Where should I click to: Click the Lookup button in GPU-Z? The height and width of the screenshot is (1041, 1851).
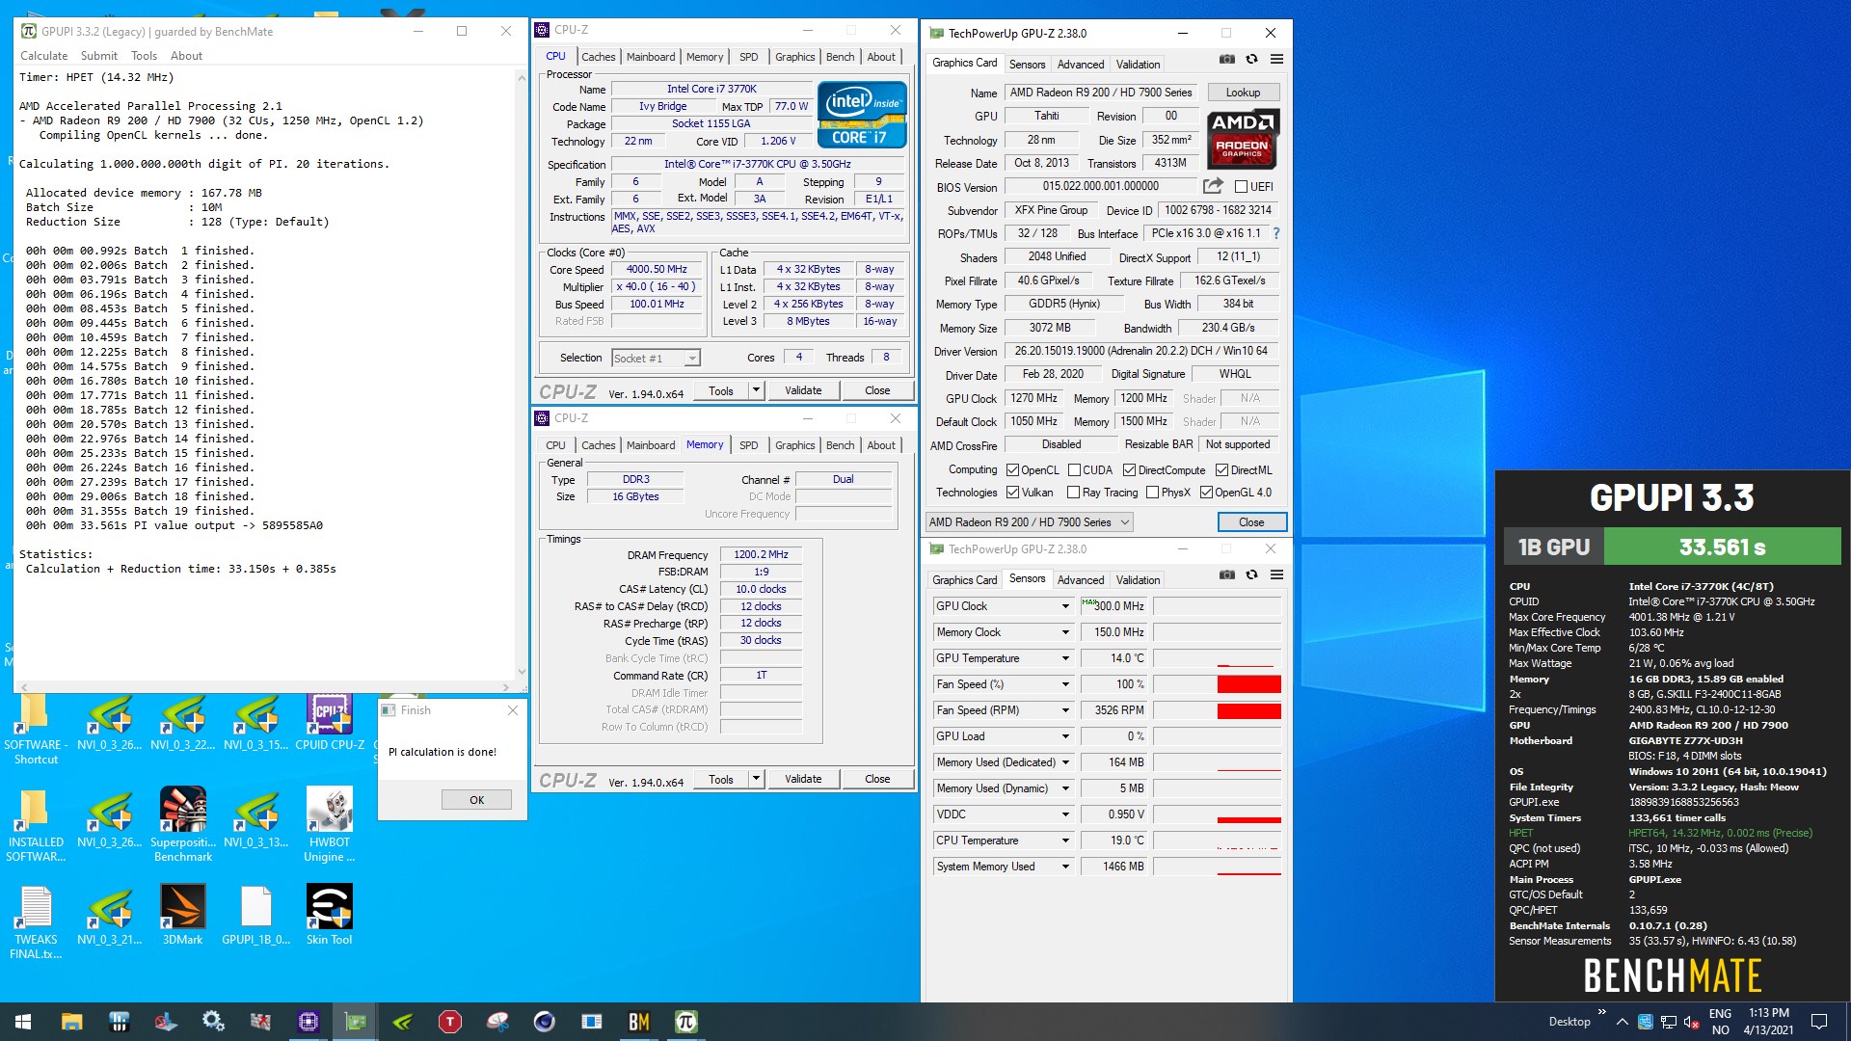[1243, 93]
